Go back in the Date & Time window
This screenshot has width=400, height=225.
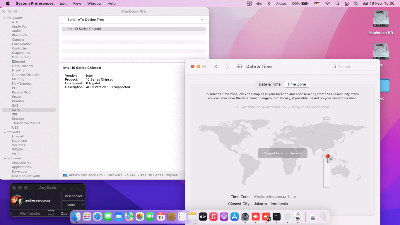click(216, 67)
